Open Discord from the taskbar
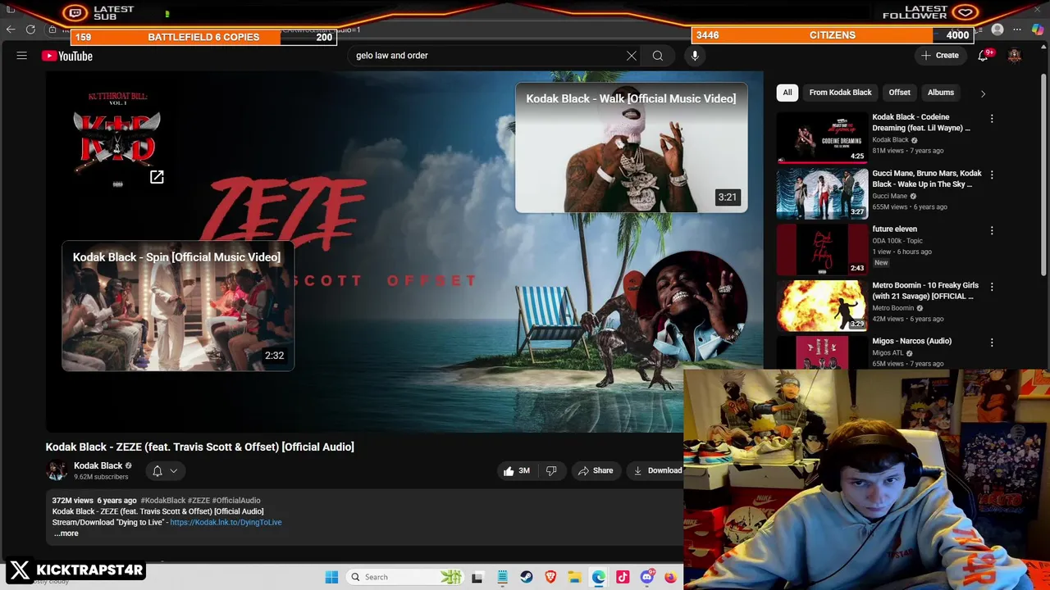 click(646, 577)
